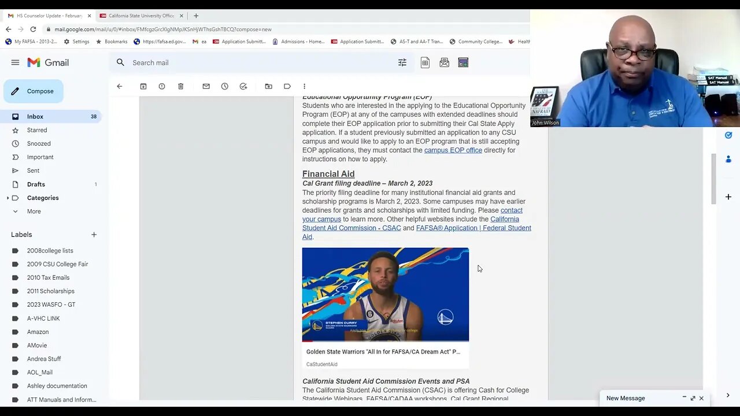Go back to inbox with the arrow
Screen dimensions: 740x416
(x=120, y=86)
